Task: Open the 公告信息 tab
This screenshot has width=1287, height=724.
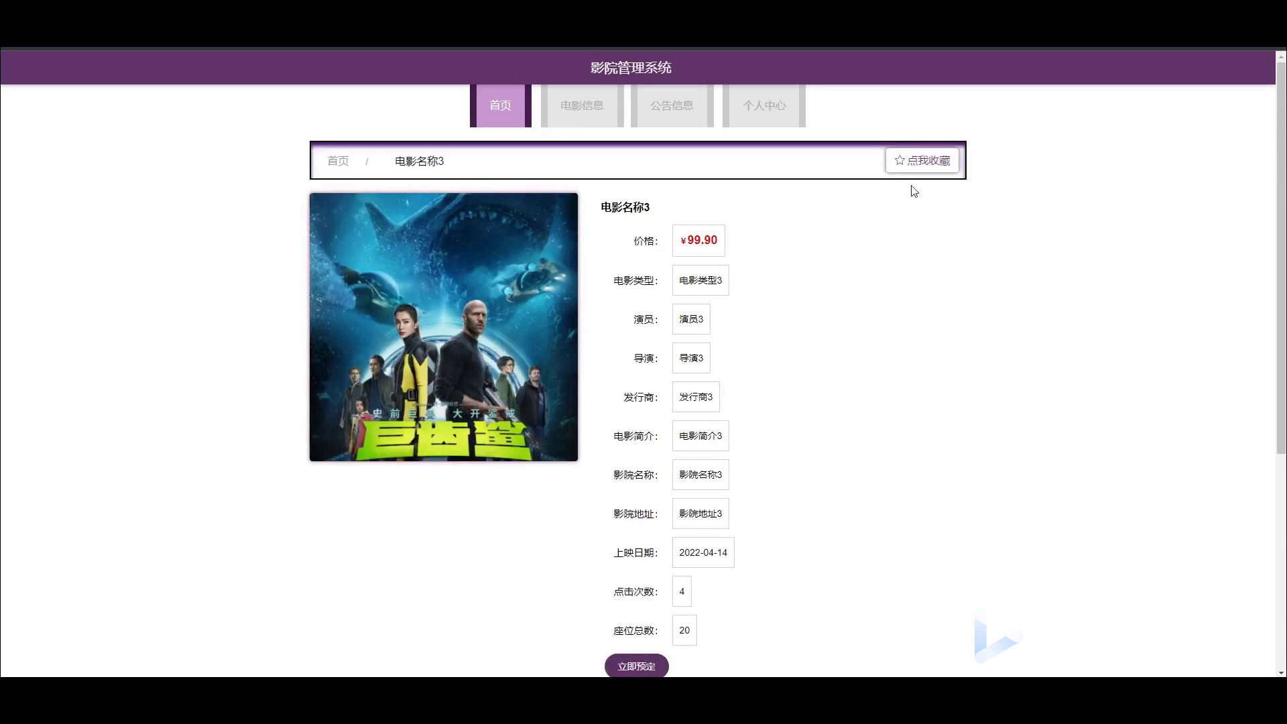Action: (x=672, y=105)
